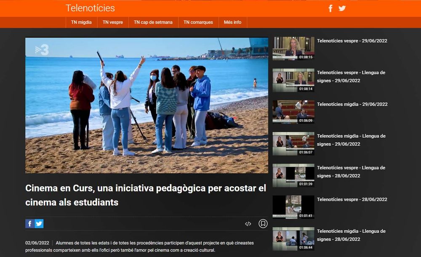Viewport: 421px width, 257px height.
Task: Play the Cinema en Curs beach video
Action: (147, 105)
